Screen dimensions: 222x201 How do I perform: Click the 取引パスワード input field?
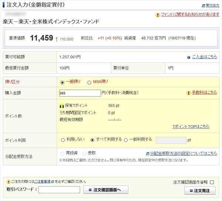[59, 190]
